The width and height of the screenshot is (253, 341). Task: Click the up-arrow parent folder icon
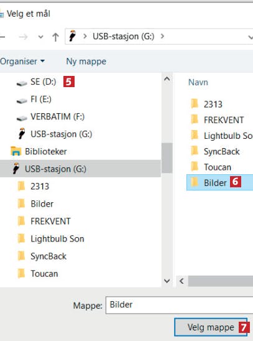click(55, 37)
